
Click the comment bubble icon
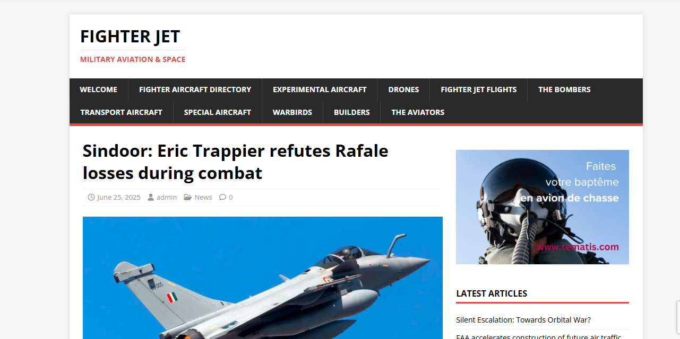(x=222, y=197)
